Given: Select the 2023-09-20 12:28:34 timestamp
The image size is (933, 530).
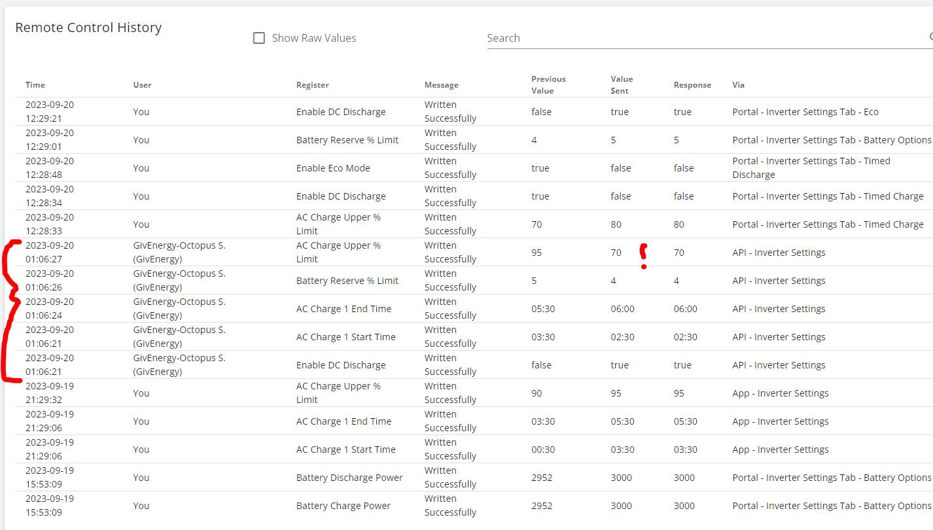Looking at the screenshot, I should pos(50,196).
